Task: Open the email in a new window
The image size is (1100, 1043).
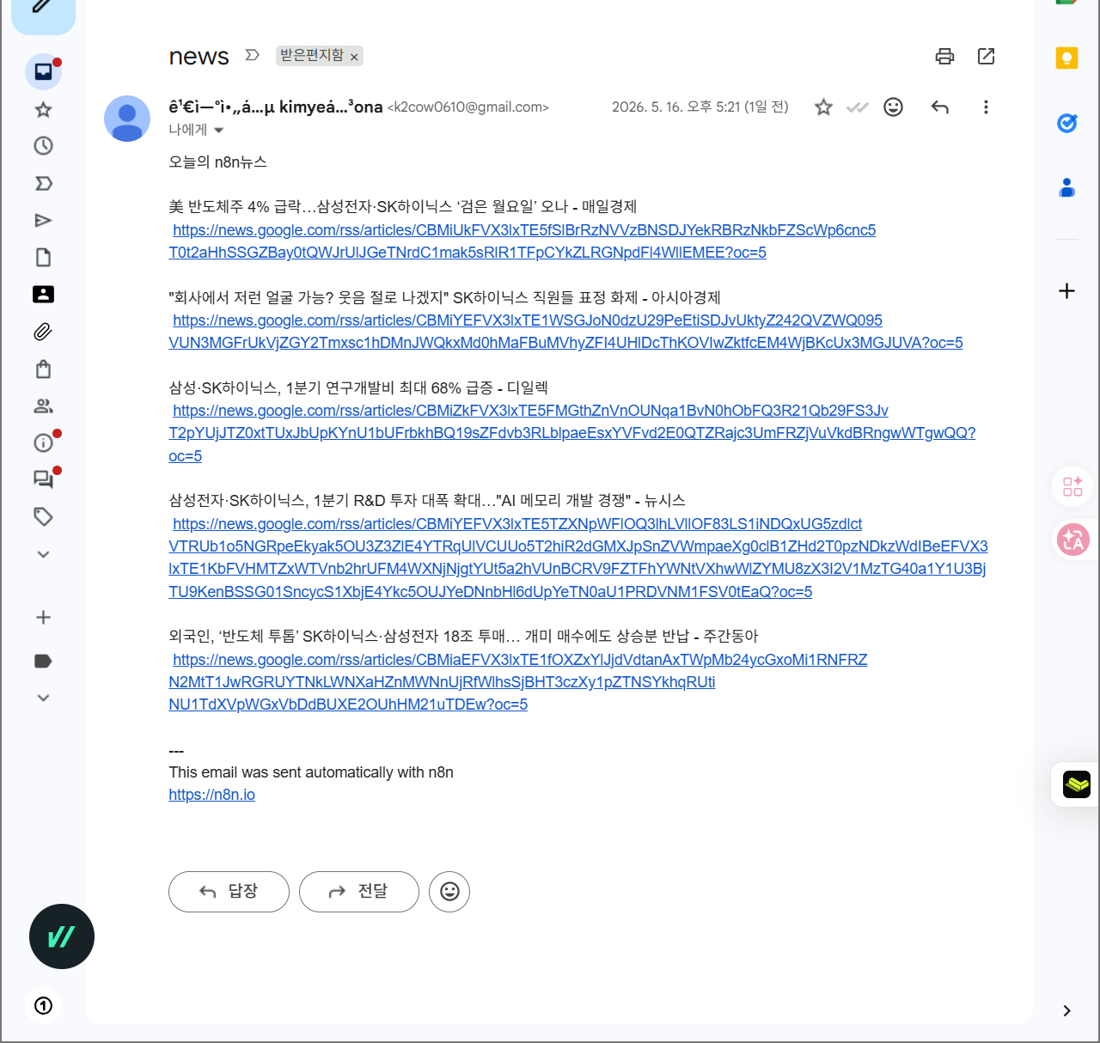Action: click(987, 56)
